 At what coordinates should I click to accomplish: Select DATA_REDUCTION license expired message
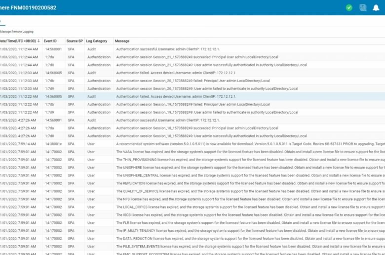click(250, 239)
